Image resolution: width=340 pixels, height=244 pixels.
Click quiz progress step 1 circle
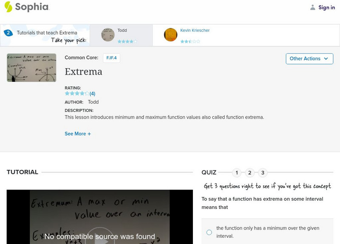pyautogui.click(x=237, y=172)
